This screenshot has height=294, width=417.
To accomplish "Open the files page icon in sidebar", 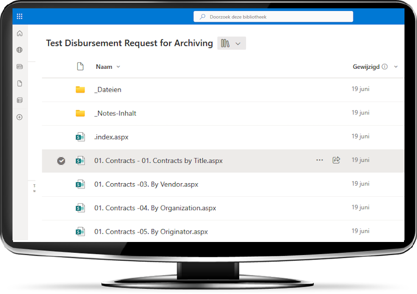I will click(x=20, y=83).
